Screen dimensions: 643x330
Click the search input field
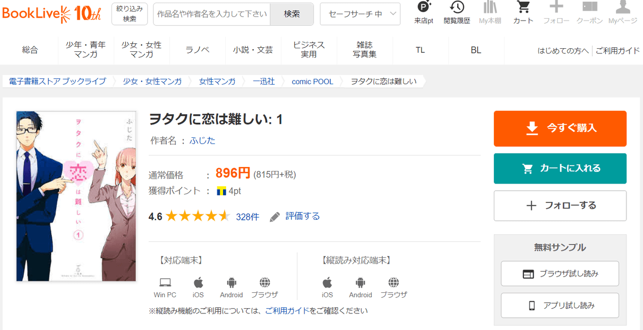click(x=212, y=14)
